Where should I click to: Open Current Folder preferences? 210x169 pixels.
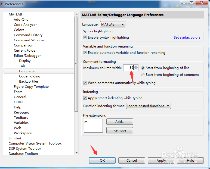25,51
